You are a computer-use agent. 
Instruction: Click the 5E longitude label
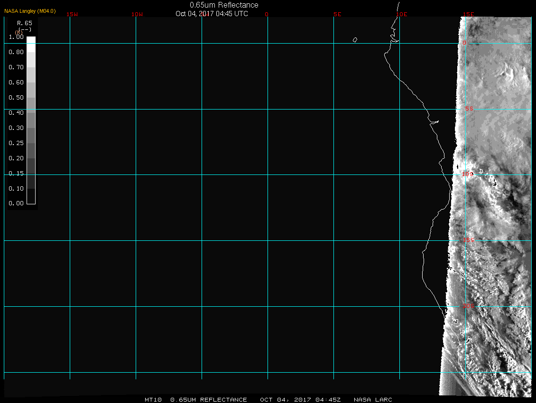337,14
